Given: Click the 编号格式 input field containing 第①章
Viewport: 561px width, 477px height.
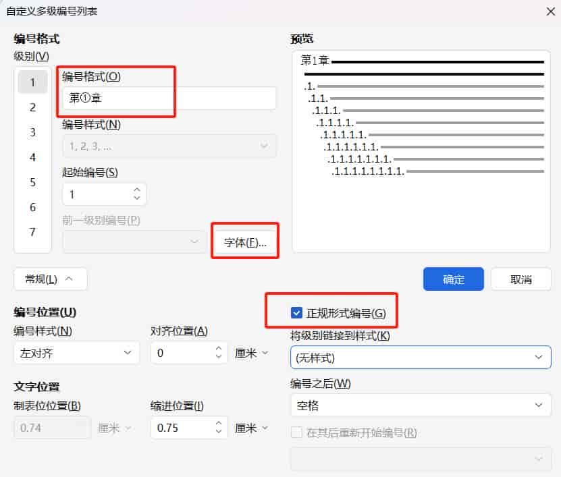Looking at the screenshot, I should pos(169,98).
